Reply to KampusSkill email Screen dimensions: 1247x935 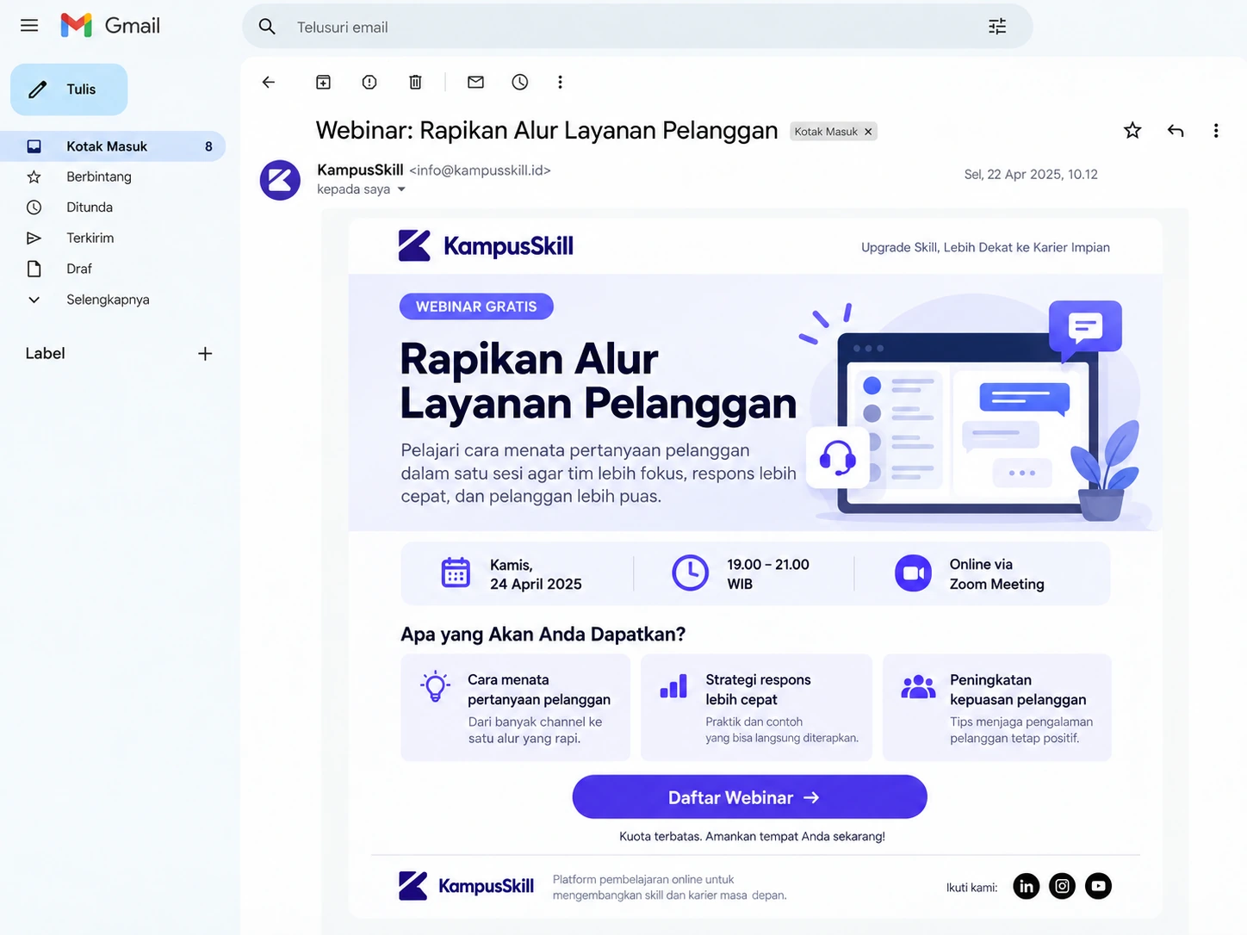[1176, 131]
